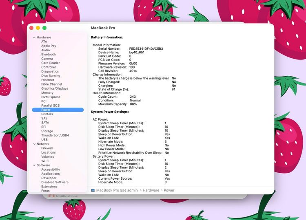Open Camera hardware info
The image size is (306, 220).
47,59
